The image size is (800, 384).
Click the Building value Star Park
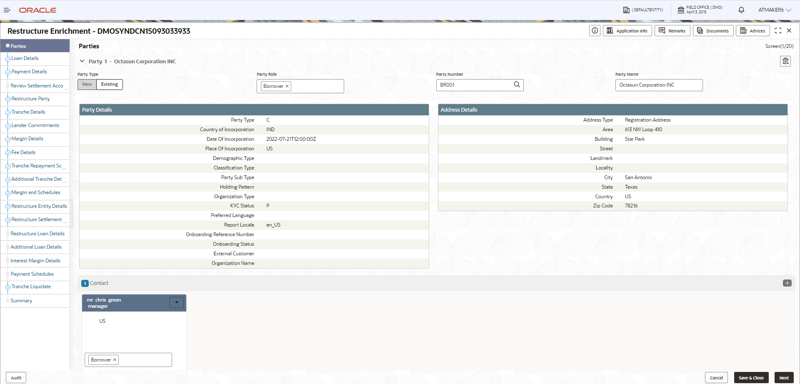coord(635,139)
